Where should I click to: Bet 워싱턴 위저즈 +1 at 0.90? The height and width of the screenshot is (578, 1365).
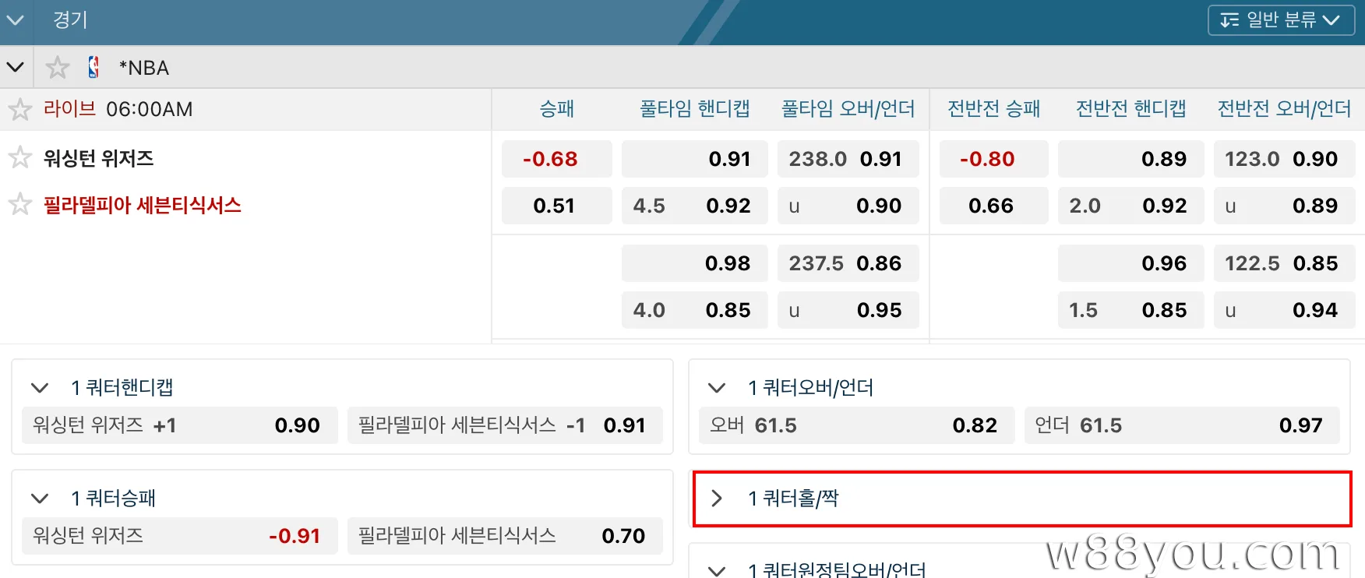pyautogui.click(x=179, y=425)
